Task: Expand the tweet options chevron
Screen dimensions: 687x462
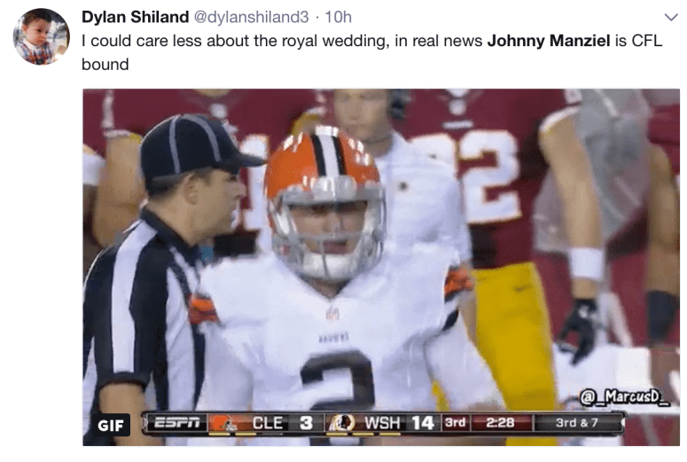Action: click(x=671, y=18)
